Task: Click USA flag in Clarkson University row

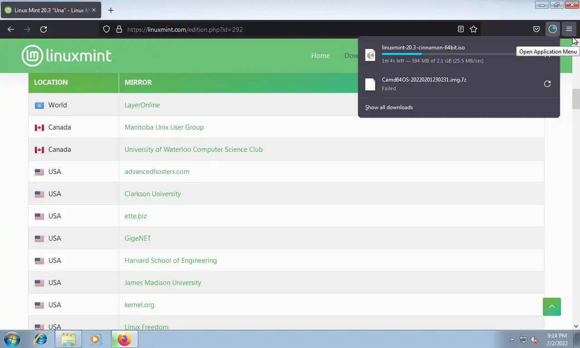Action: click(39, 194)
